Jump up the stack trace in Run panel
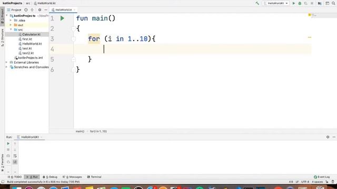This screenshot has height=189, width=337. click(15, 143)
